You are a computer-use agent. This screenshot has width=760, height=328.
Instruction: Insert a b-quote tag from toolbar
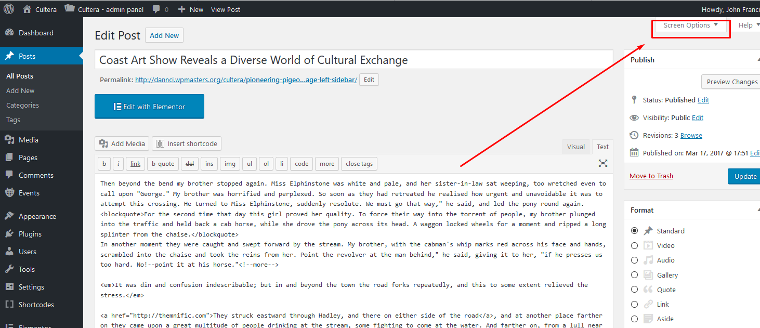163,164
